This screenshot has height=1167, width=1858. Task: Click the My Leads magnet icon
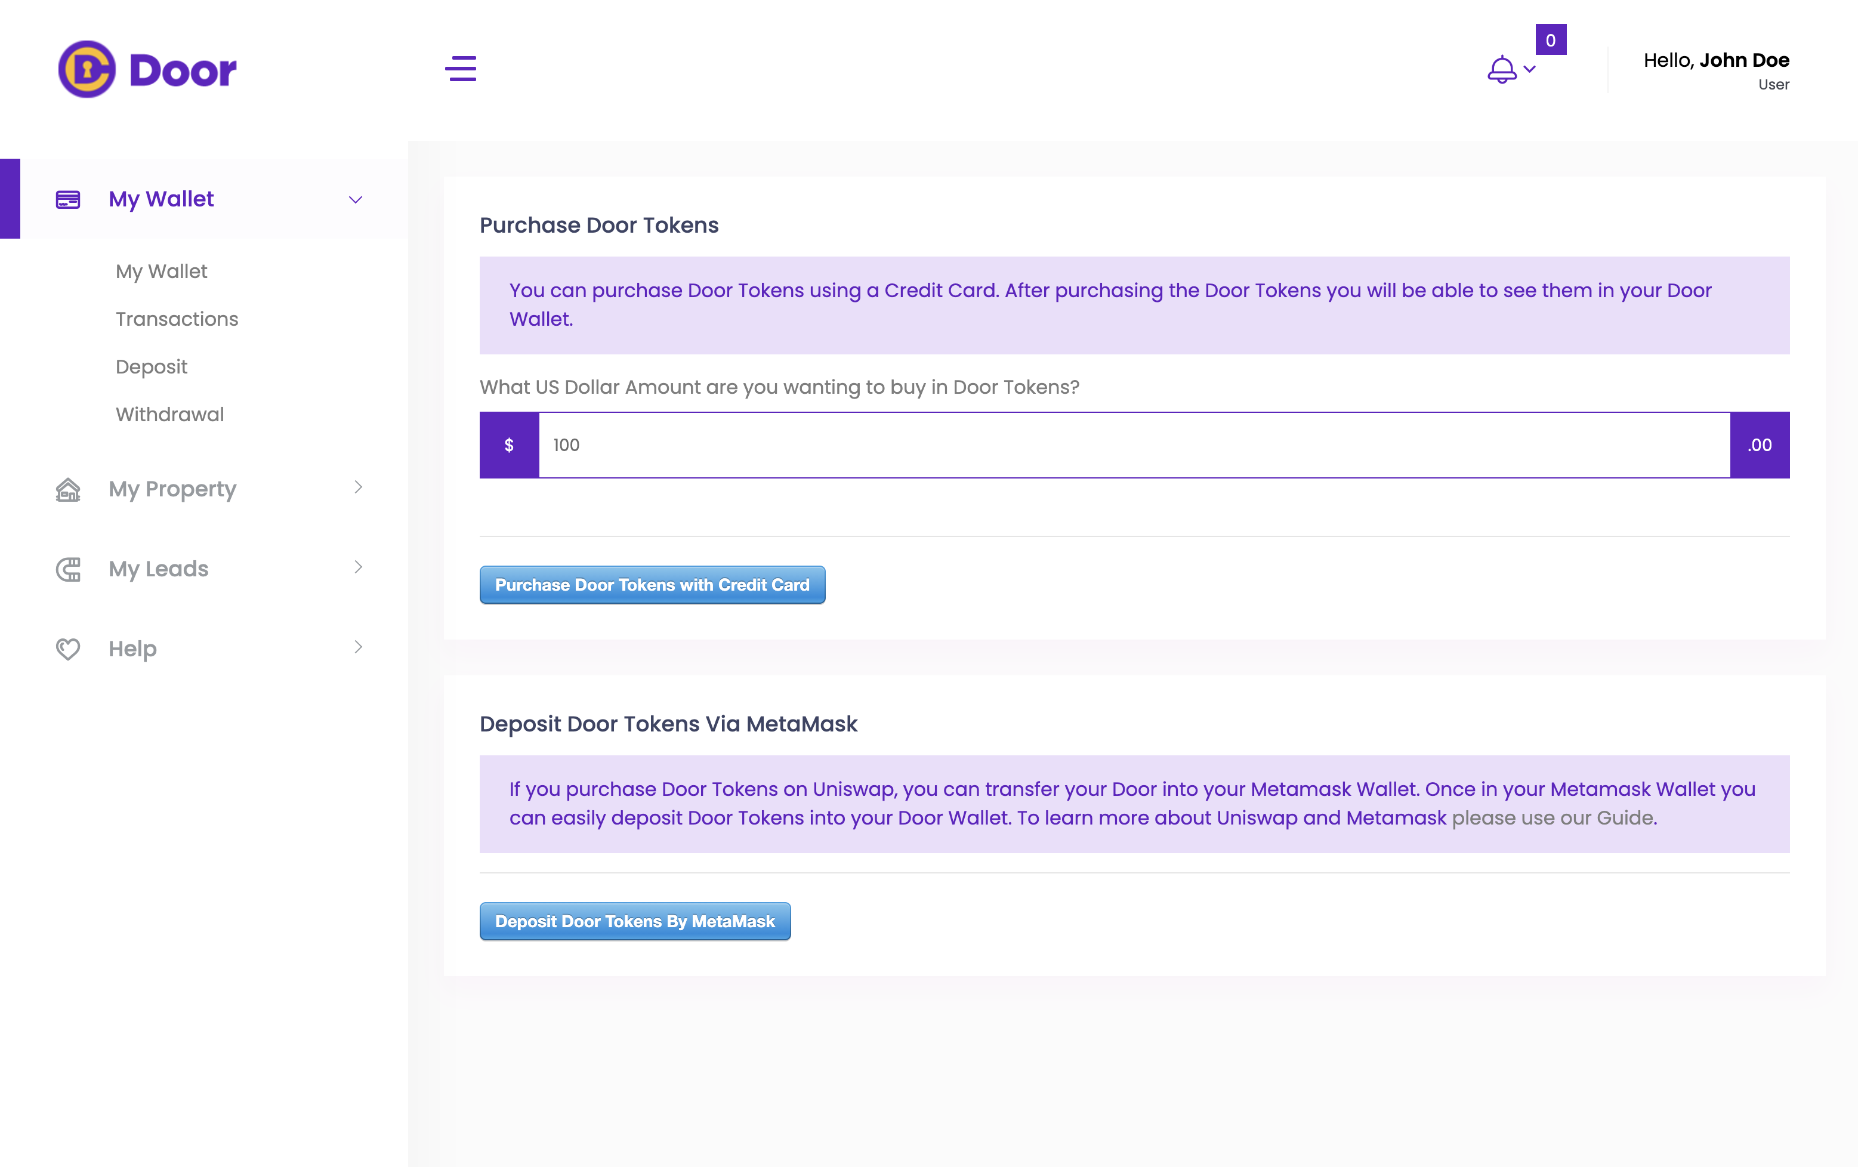pyautogui.click(x=68, y=569)
